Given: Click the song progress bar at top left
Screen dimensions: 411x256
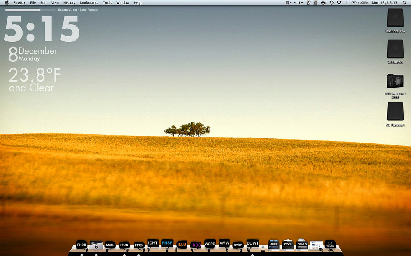Looking at the screenshot, I should 30,9.
